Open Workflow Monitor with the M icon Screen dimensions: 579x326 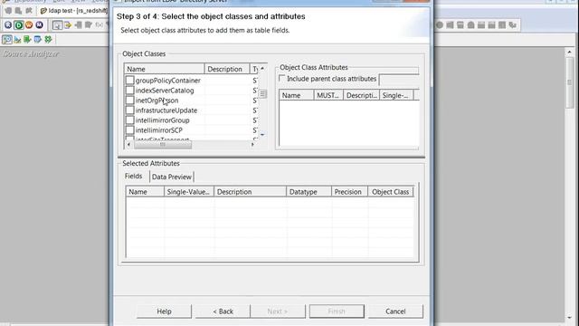[39, 25]
